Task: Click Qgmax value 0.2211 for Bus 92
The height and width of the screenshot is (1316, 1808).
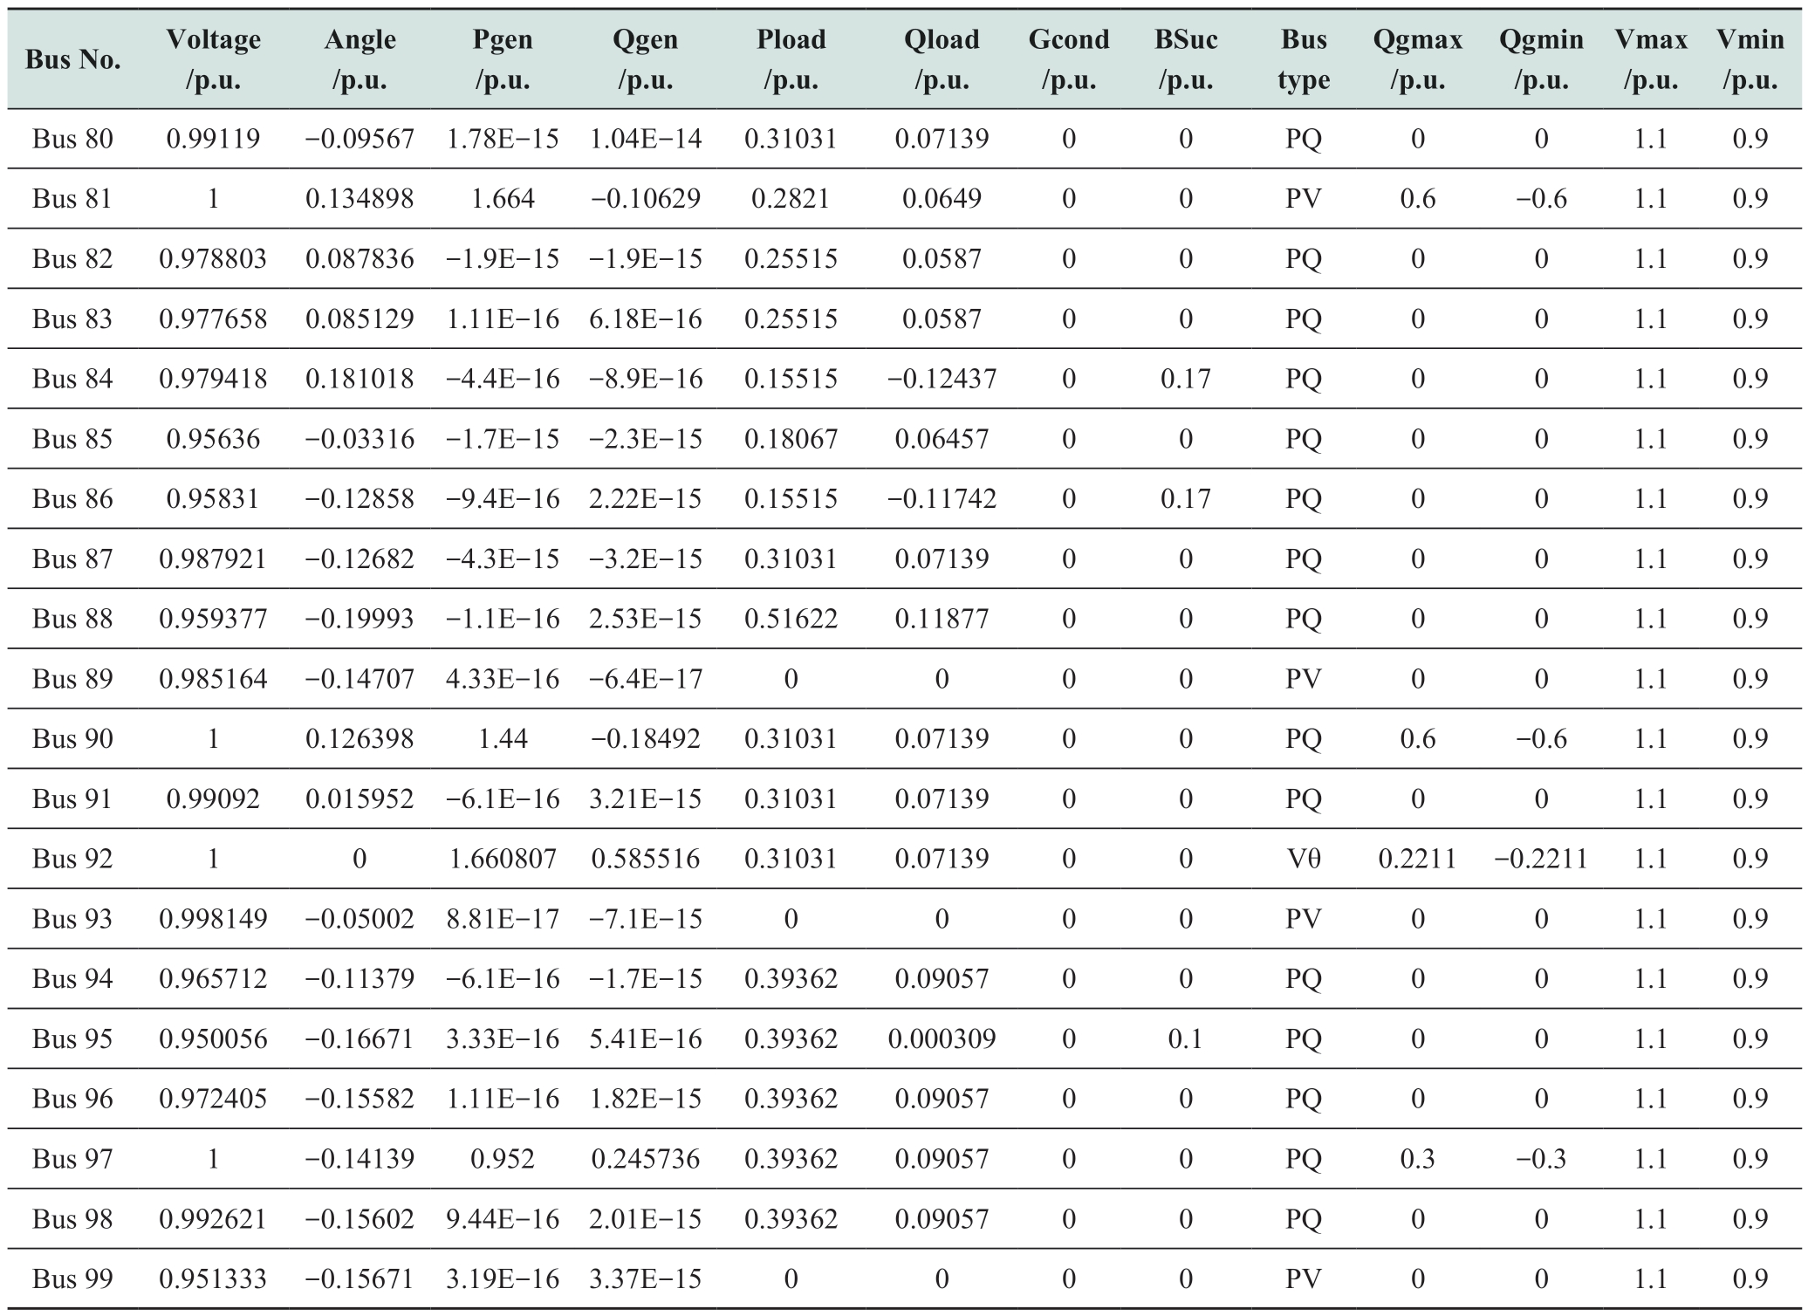Action: [1417, 859]
